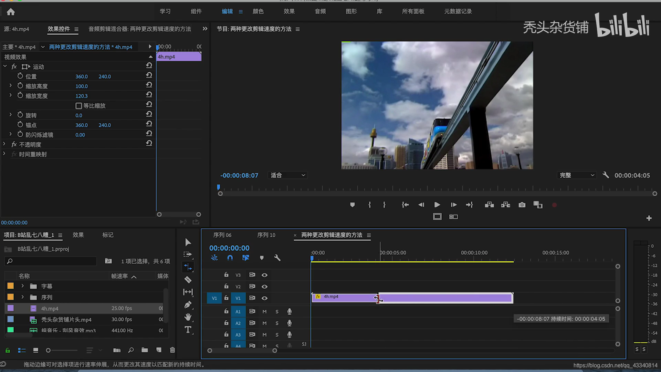Select the Pen tool
The width and height of the screenshot is (661, 372).
pos(188,305)
